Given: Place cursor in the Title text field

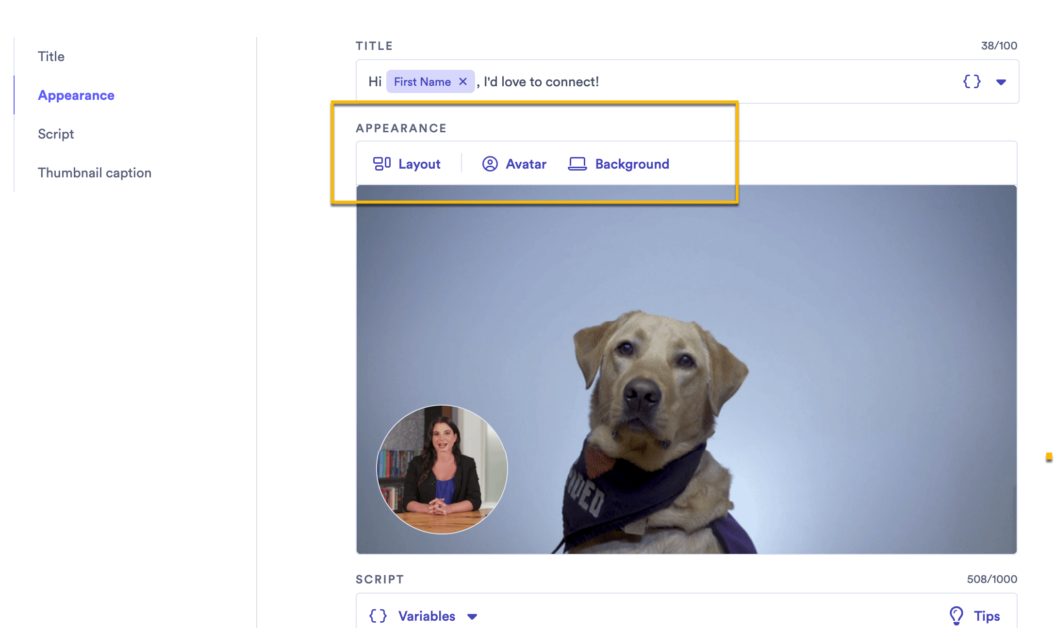Looking at the screenshot, I should click(679, 81).
